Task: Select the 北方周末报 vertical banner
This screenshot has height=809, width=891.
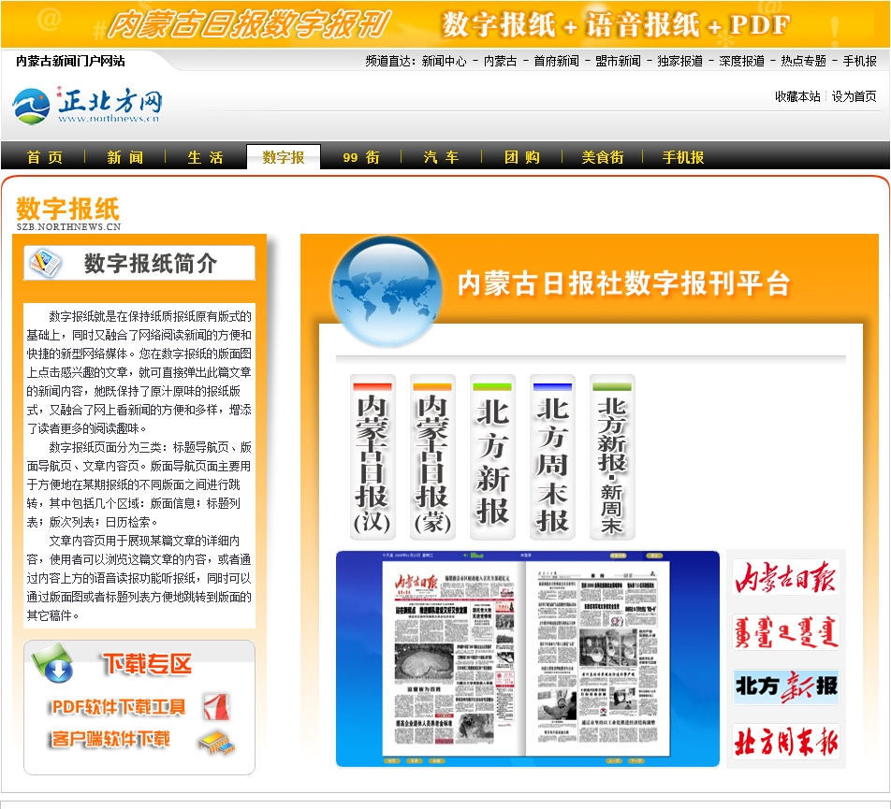Action: click(x=552, y=457)
